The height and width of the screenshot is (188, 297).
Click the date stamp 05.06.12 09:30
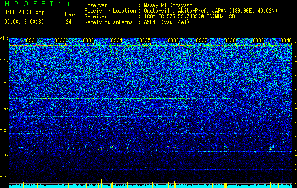(24, 22)
